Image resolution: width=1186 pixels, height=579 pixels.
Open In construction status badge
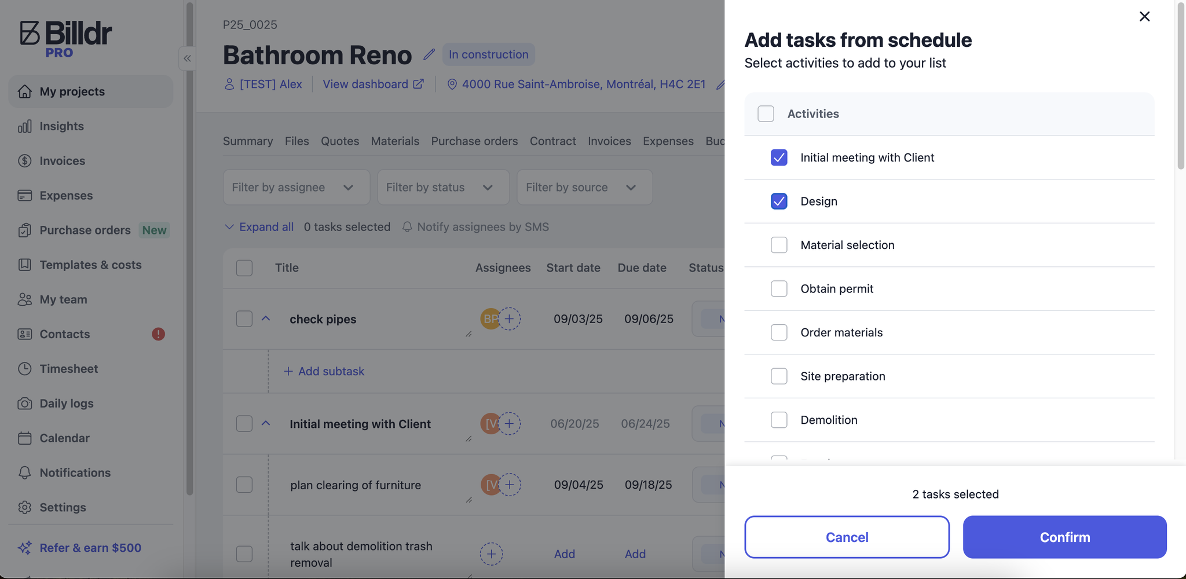click(489, 54)
